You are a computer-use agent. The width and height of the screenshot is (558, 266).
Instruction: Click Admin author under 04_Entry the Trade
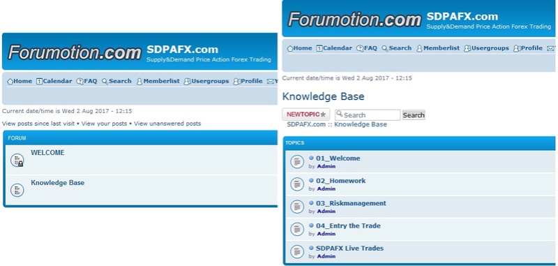[x=326, y=234]
